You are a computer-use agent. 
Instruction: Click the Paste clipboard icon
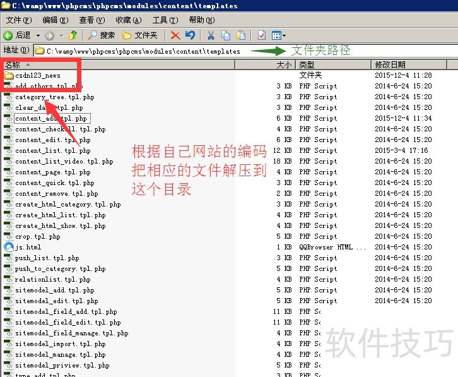pos(241,35)
